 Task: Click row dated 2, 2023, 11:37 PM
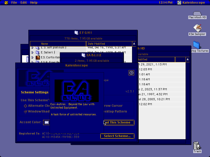pos(161,89)
